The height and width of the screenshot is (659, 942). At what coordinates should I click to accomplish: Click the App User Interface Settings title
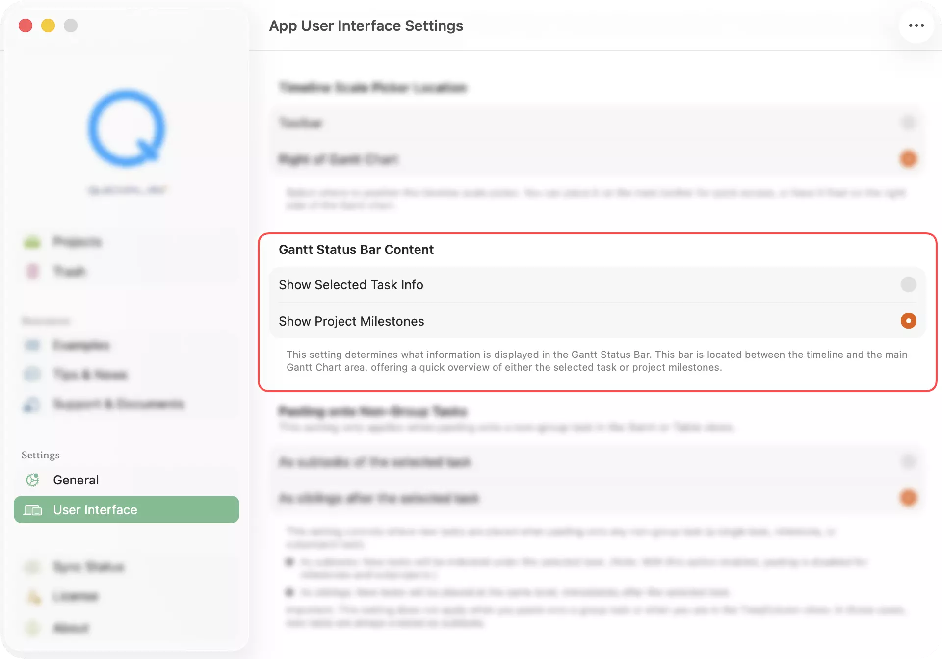click(366, 25)
